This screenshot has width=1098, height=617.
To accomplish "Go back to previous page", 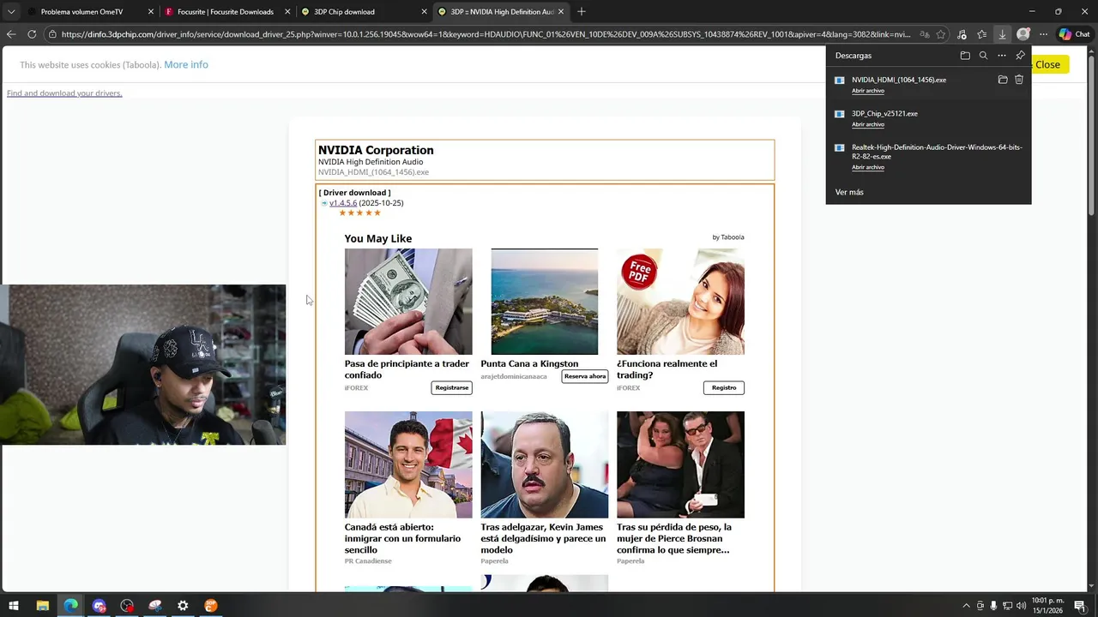I will [10, 34].
